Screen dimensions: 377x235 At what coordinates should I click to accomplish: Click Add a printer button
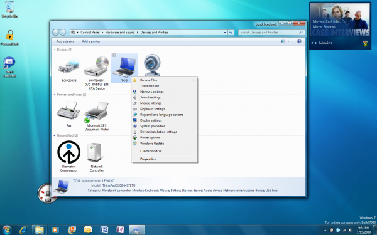pos(91,41)
